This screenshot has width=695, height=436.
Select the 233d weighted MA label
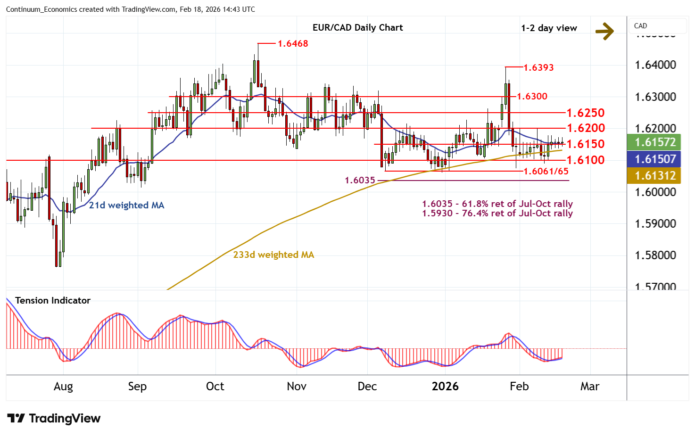[x=273, y=255]
